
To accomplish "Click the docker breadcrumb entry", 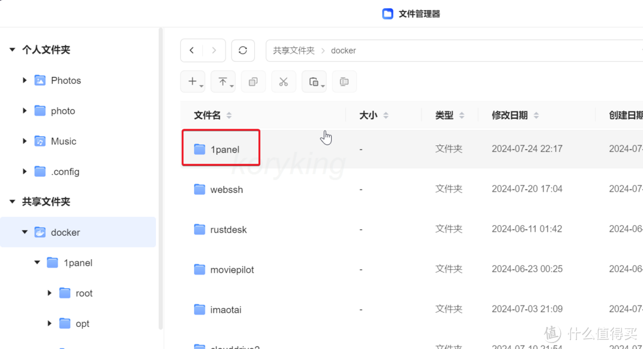I will [x=344, y=50].
